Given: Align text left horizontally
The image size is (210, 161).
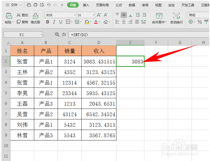Looking at the screenshot, I should 117,22.
